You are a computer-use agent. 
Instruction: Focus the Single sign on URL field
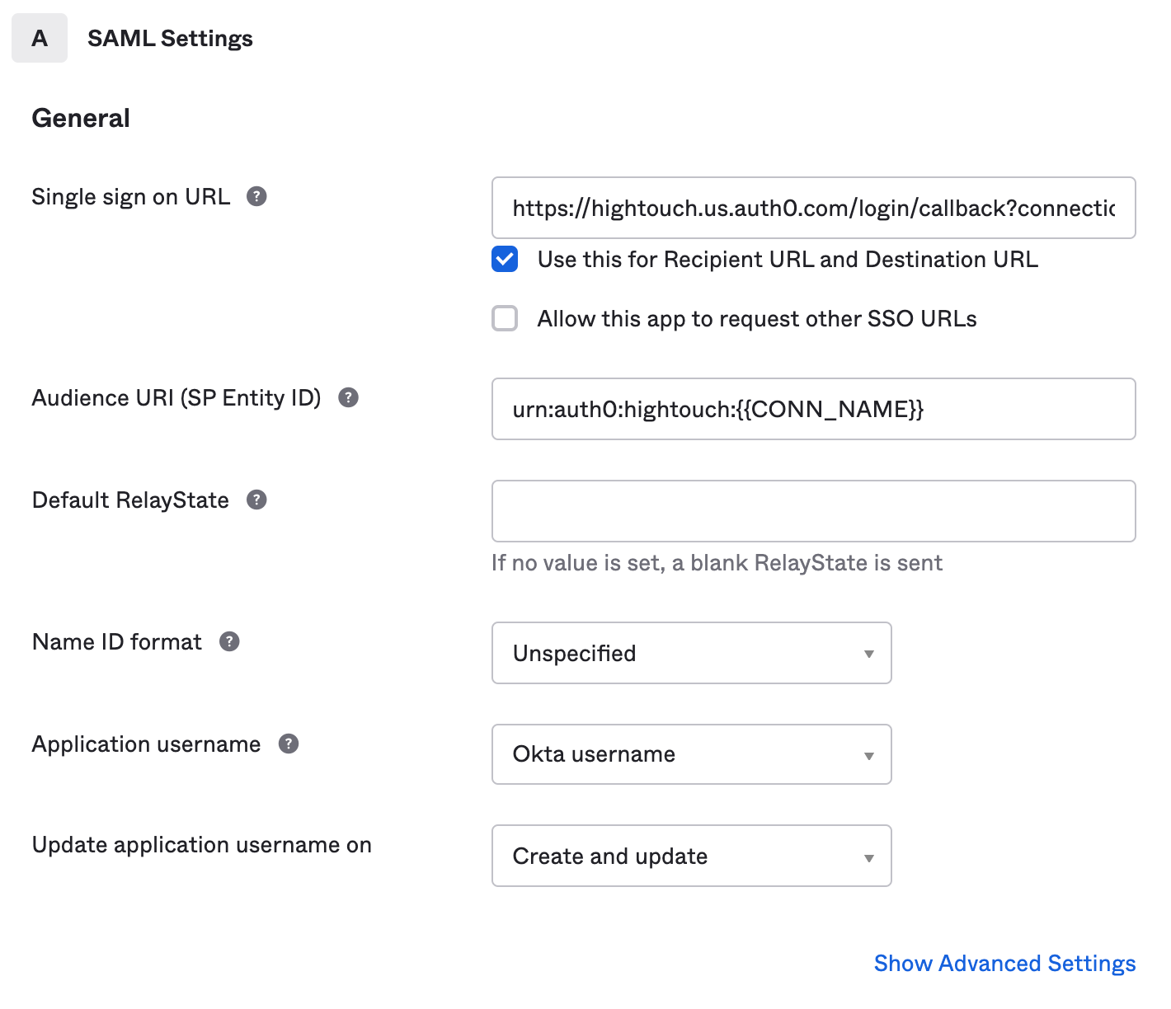[814, 208]
